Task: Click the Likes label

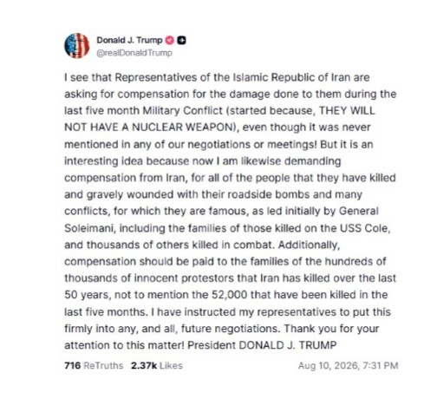Action: click(171, 365)
